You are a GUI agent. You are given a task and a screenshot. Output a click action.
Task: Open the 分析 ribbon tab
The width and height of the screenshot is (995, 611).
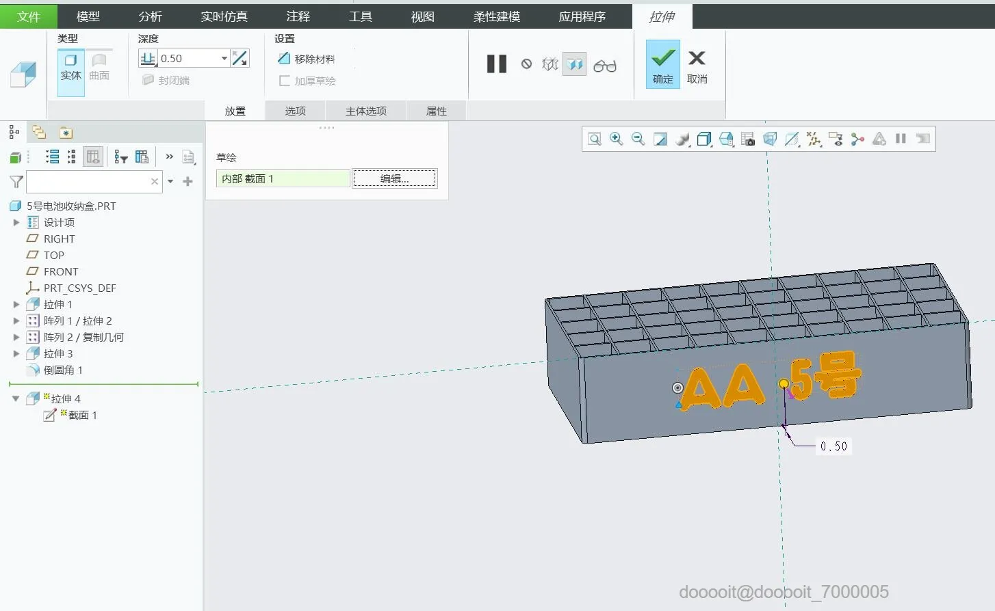(150, 16)
